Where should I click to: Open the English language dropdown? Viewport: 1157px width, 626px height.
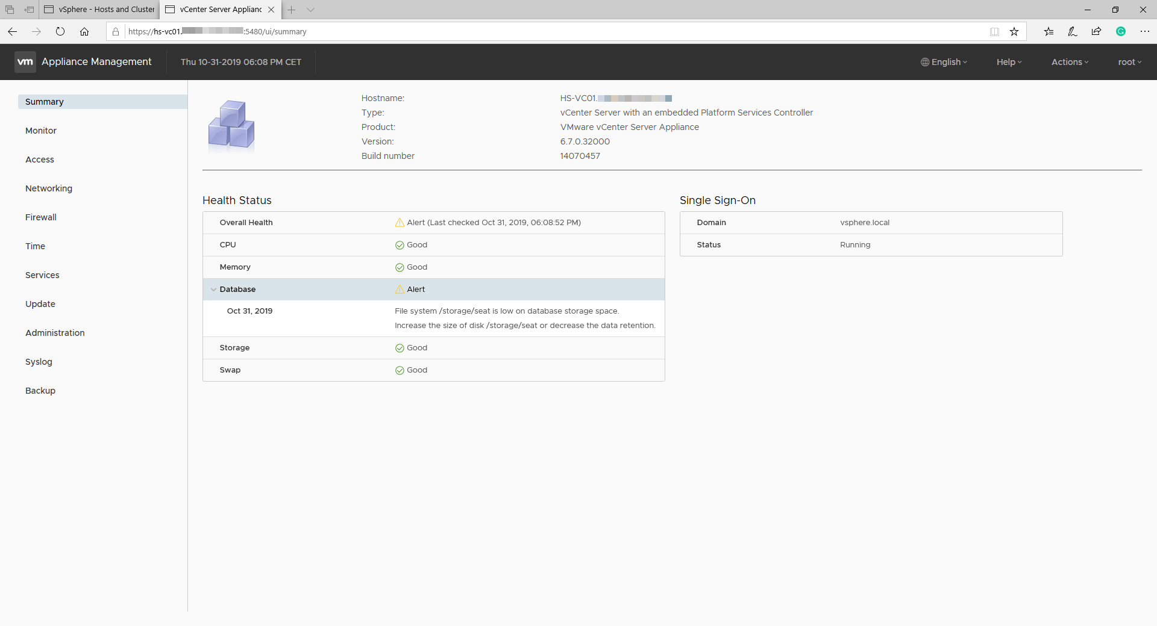coord(944,62)
